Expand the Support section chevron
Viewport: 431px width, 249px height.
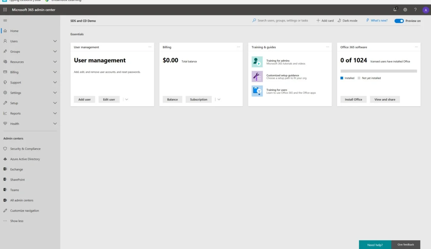55,82
